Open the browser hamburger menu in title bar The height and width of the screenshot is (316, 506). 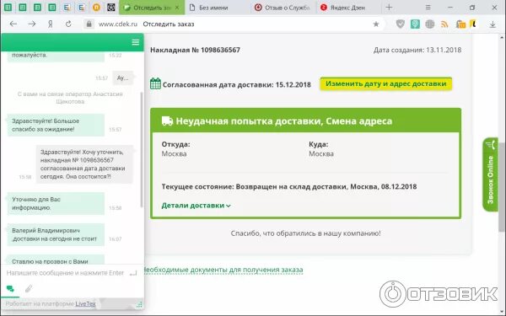(x=428, y=7)
